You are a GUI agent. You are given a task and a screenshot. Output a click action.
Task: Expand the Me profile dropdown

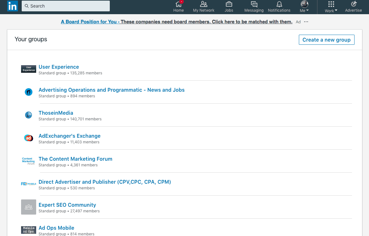[304, 7]
